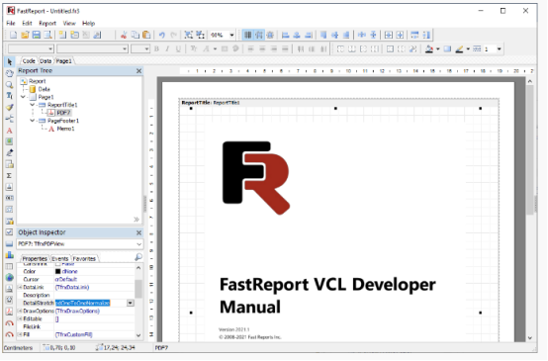Screen dimensions: 548x361
Task: Open report using the folder icon
Action: pyautogui.click(x=25, y=35)
